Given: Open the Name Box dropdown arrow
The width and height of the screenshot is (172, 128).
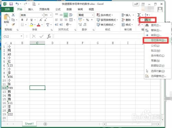Looking at the screenshot, I should (21, 36).
